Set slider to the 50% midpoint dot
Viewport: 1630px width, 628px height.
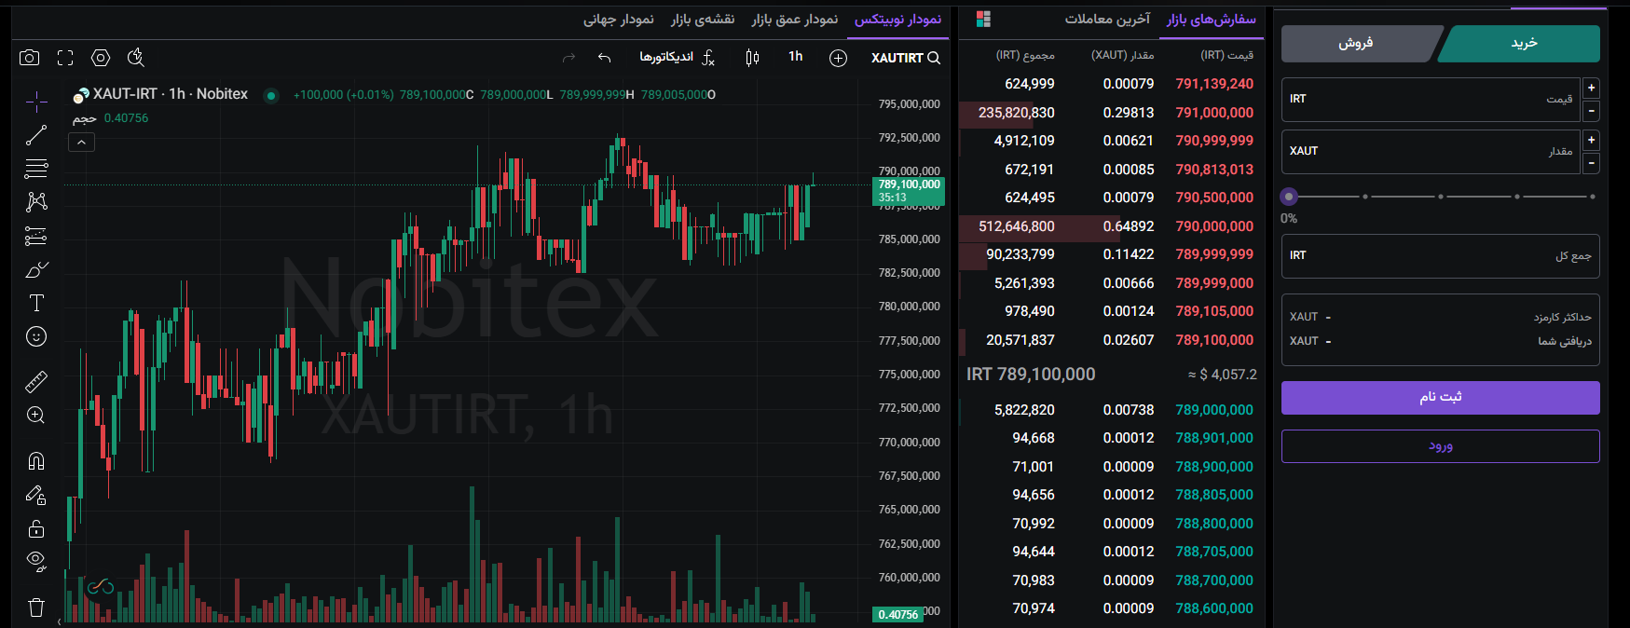click(x=1441, y=197)
